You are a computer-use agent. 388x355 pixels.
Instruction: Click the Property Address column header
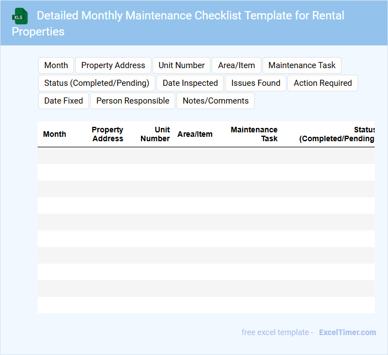108,134
